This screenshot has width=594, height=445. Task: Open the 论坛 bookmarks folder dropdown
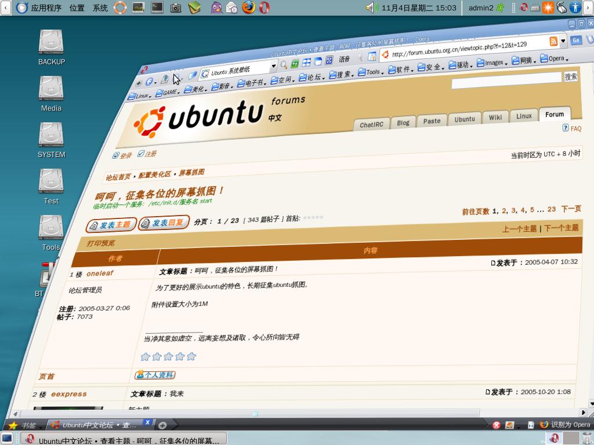coord(312,77)
